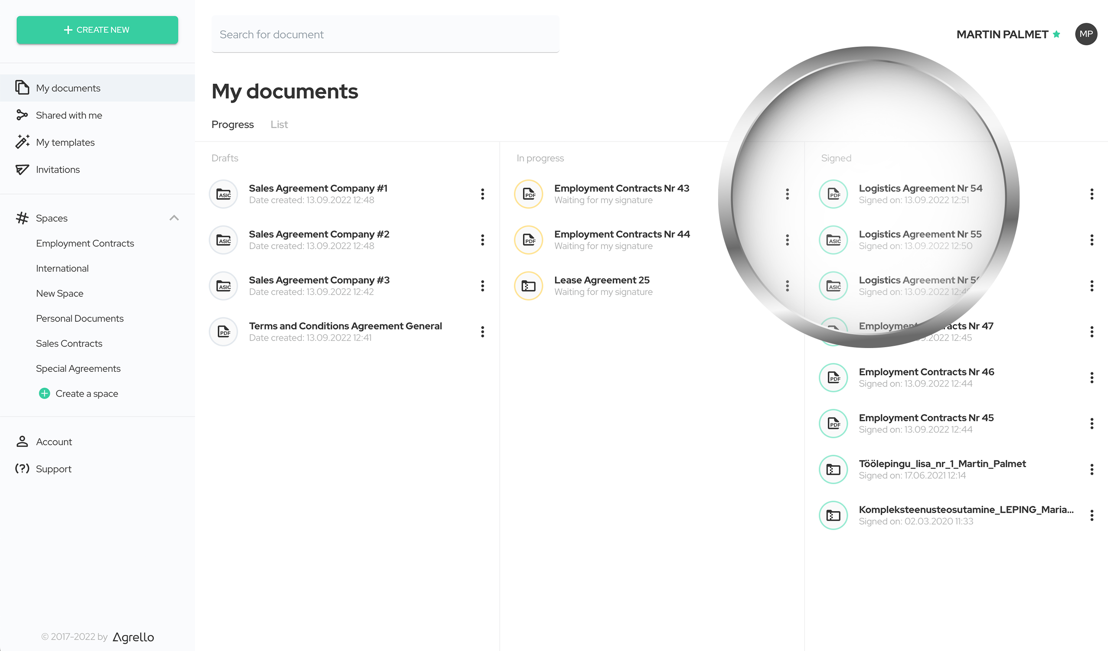Image resolution: width=1108 pixels, height=651 pixels.
Task: Switch to the List tab
Action: tap(279, 124)
